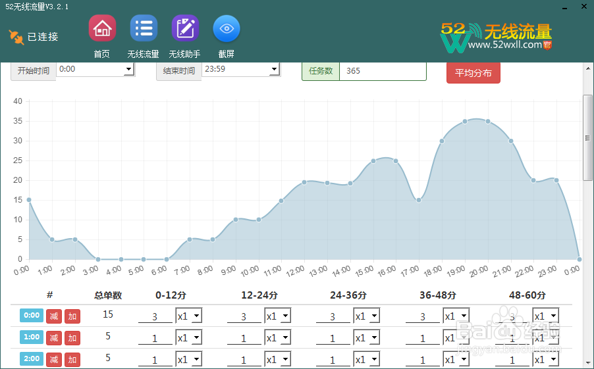
Task: Open the 无线助手 edit icon
Action: click(185, 28)
